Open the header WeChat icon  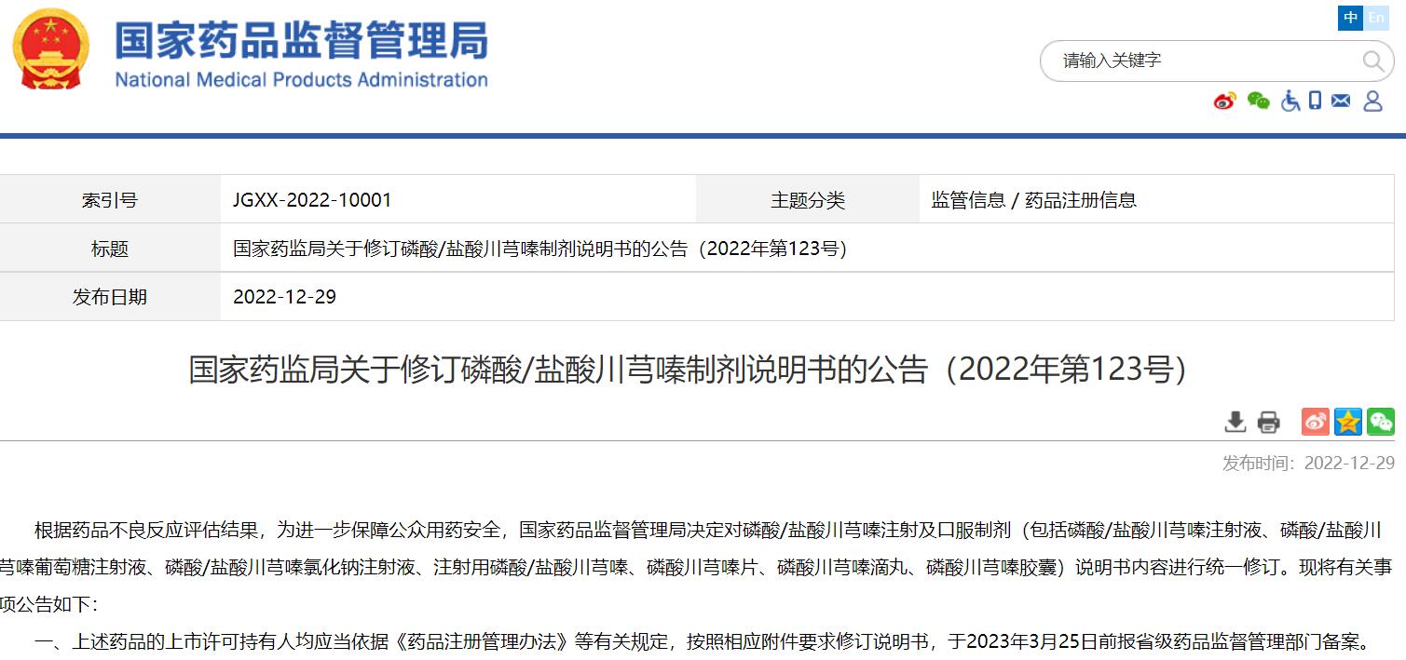pos(1258,101)
